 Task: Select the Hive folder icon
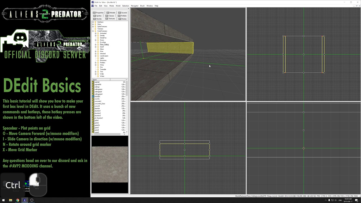click(x=98, y=51)
